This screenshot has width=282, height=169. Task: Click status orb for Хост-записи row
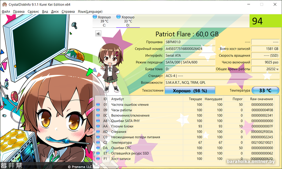tap(98, 158)
